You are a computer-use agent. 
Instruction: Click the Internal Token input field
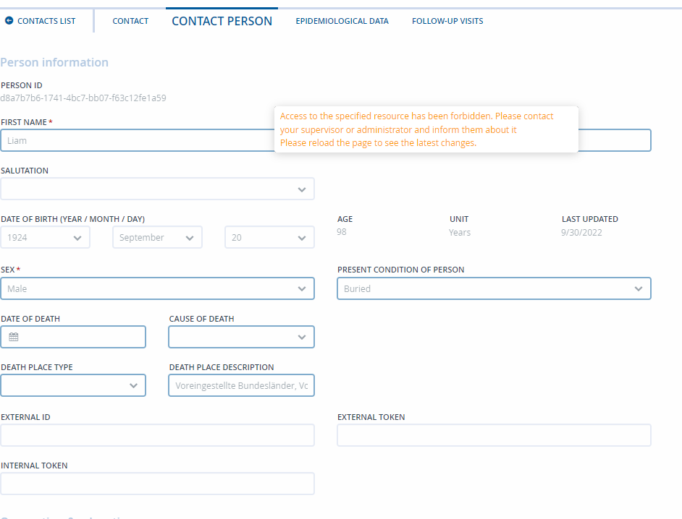click(x=157, y=484)
